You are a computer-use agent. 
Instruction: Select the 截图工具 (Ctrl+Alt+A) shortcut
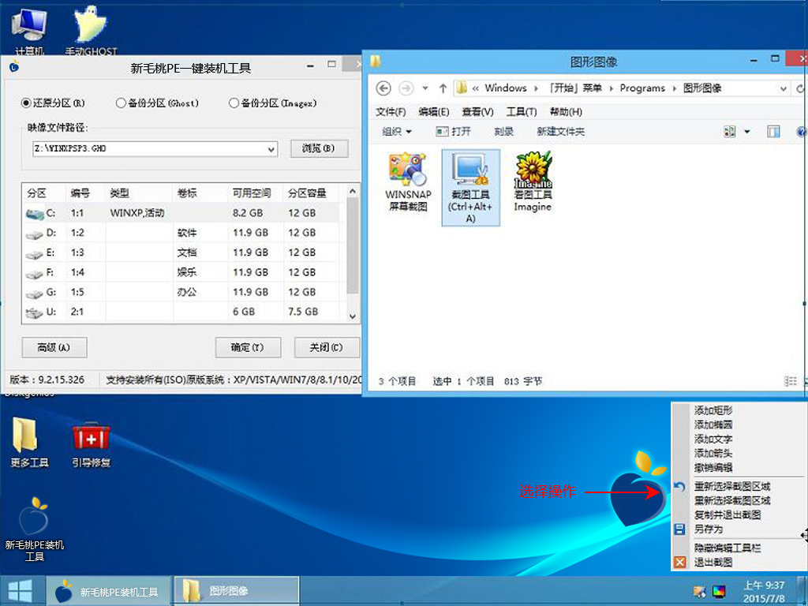pos(470,188)
